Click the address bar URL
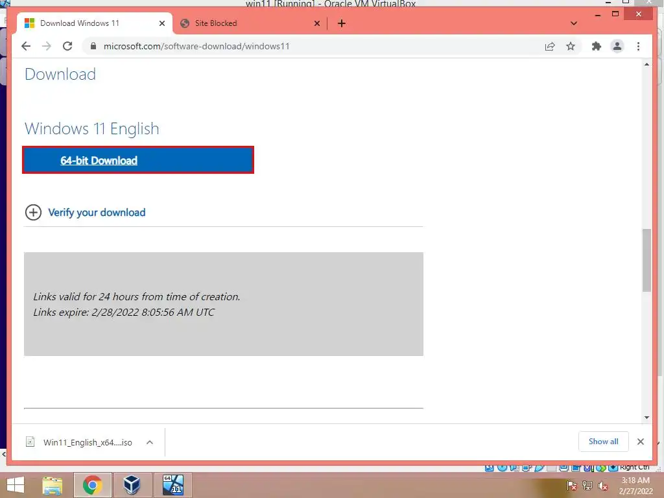 (196, 46)
